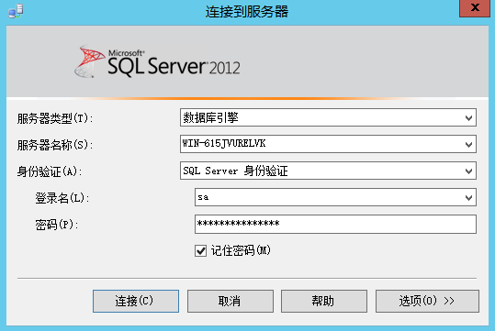Click the 服务器名称(S) label

pyautogui.click(x=55, y=145)
